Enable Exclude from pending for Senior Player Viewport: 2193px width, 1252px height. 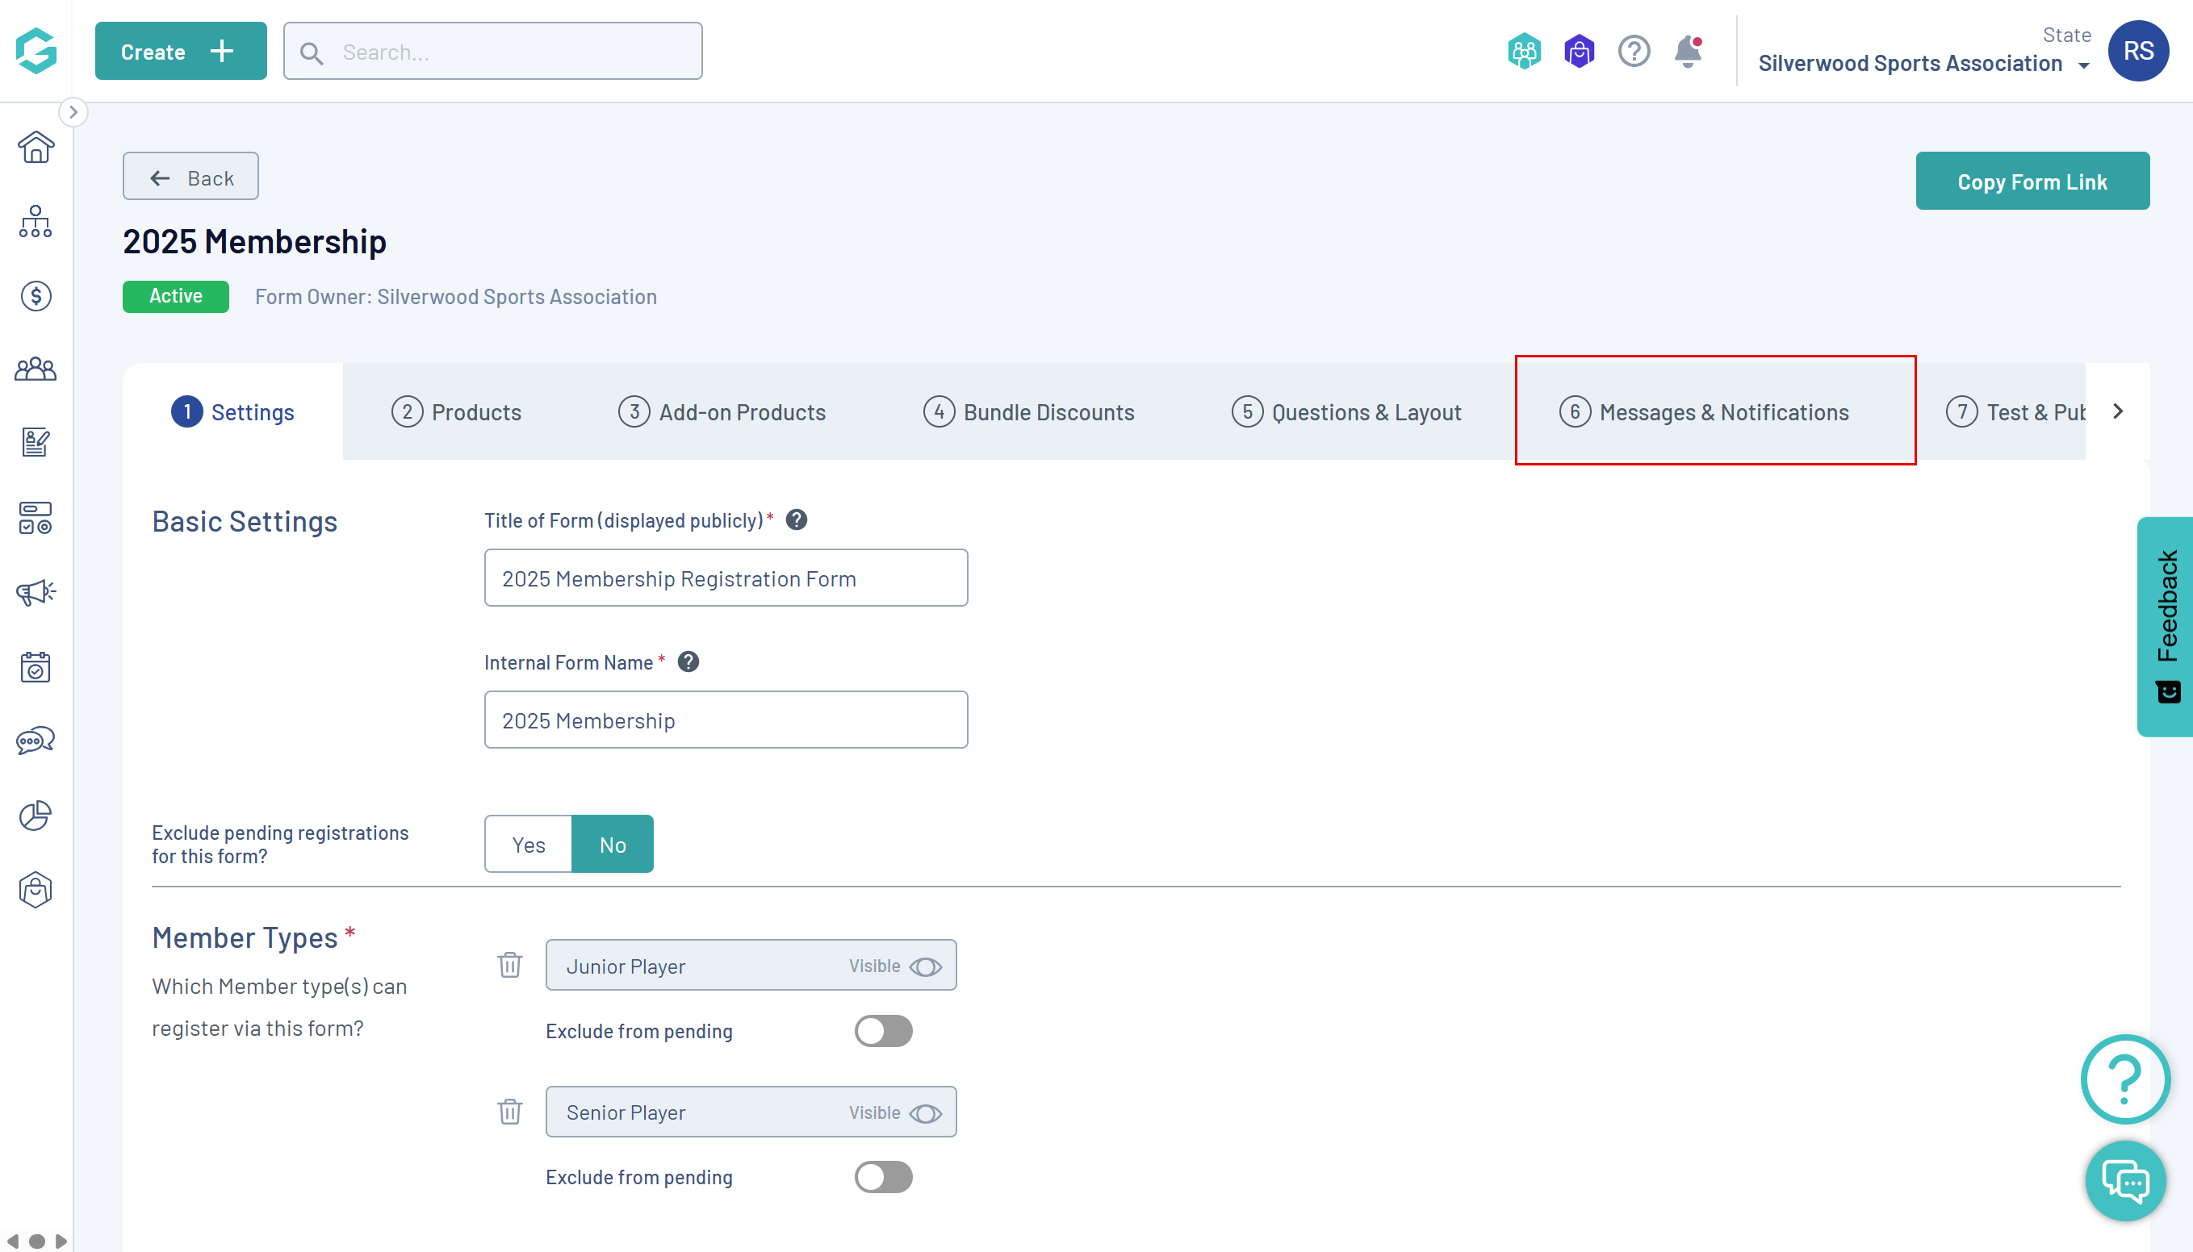(883, 1176)
